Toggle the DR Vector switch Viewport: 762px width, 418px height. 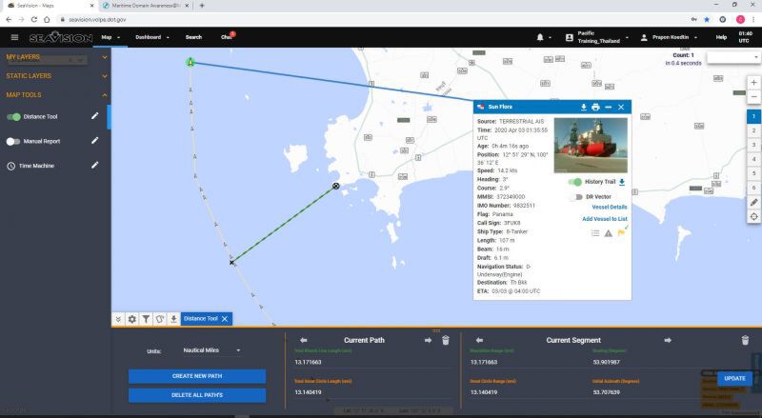(x=575, y=197)
